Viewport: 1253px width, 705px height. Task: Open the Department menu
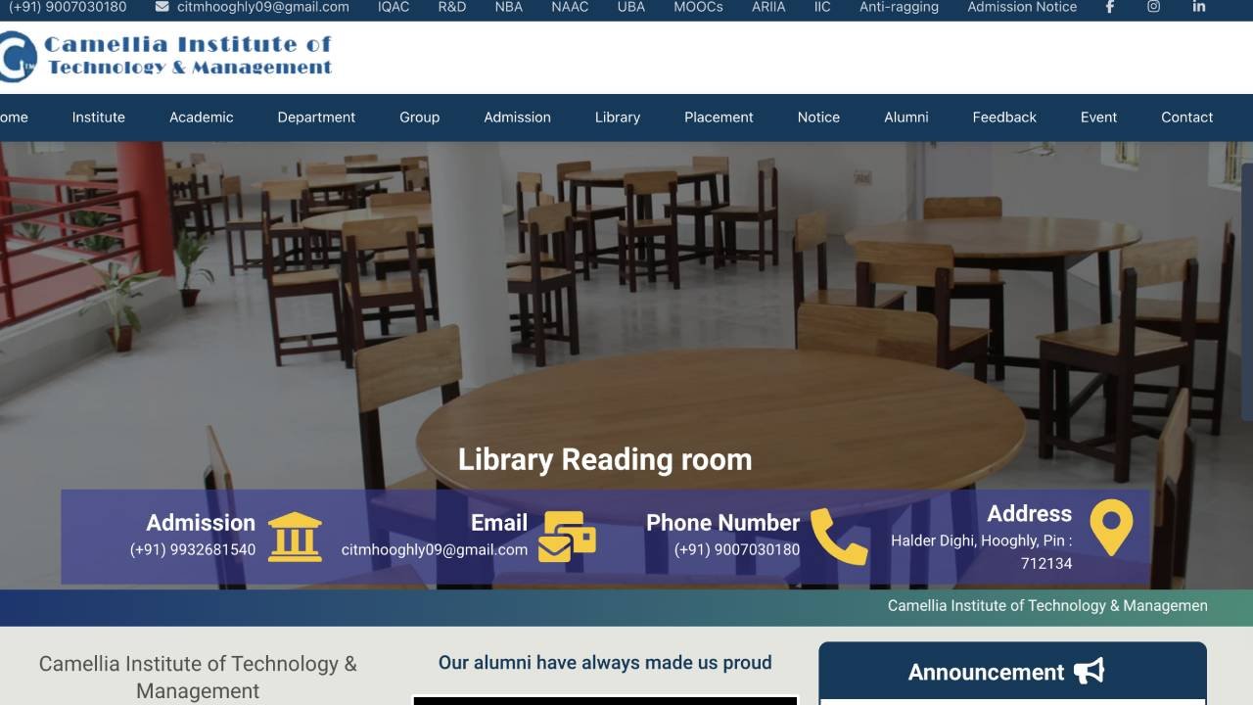pyautogui.click(x=316, y=117)
